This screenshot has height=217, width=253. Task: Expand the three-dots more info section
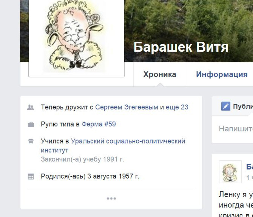[111, 198]
